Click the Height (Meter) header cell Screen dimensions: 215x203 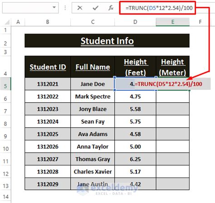click(x=173, y=67)
